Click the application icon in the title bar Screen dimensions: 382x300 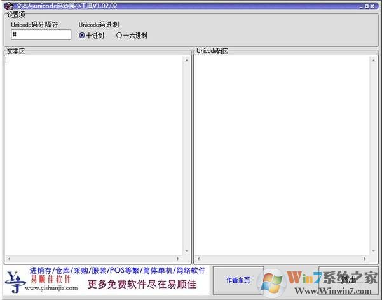coord(9,6)
